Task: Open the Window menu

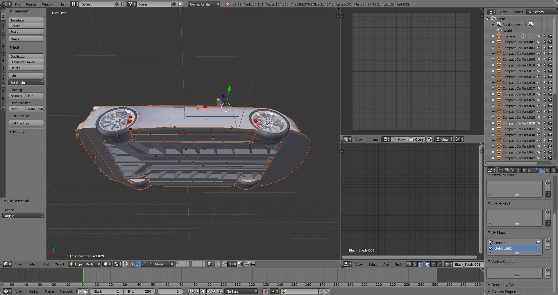Action: point(48,4)
